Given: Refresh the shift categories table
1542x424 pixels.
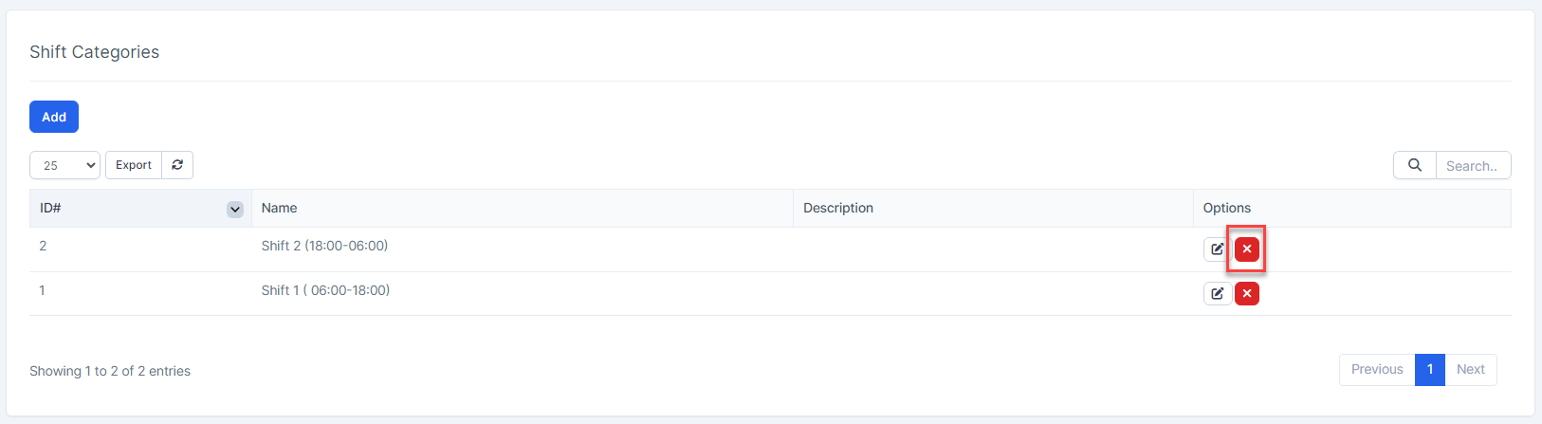Looking at the screenshot, I should pyautogui.click(x=177, y=165).
